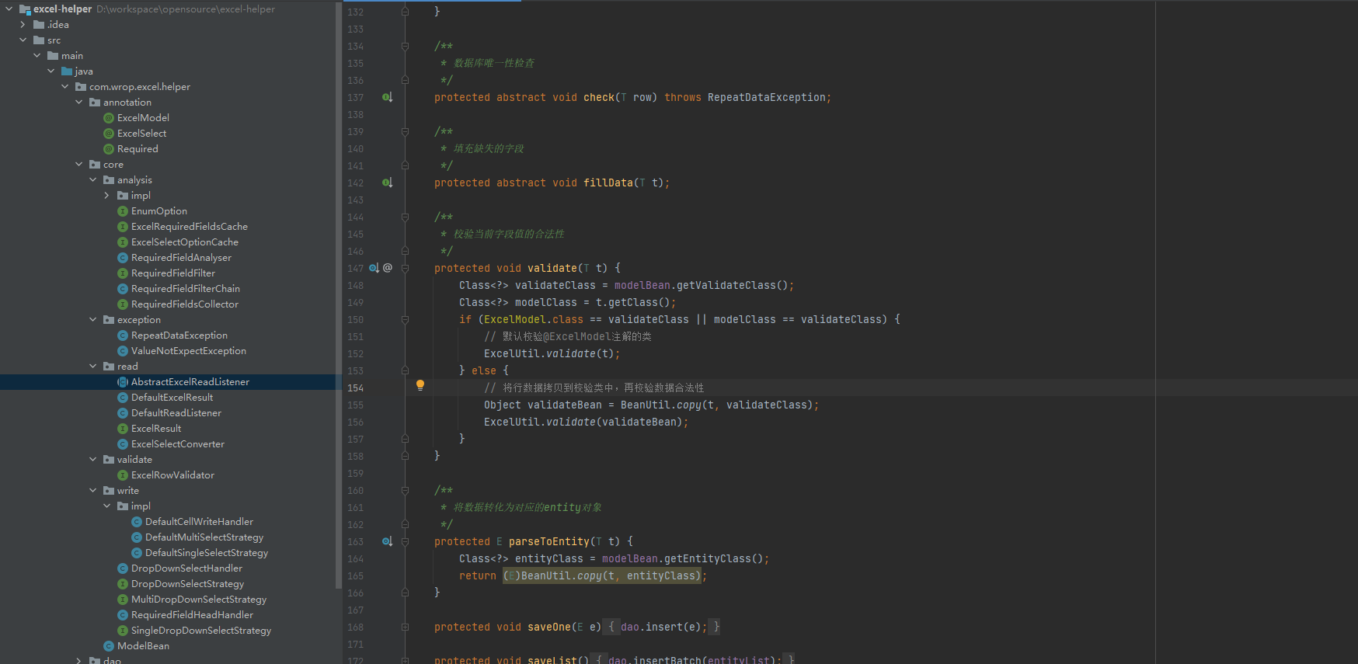Image resolution: width=1358 pixels, height=664 pixels.
Task: Click the overridden-method gutter icon at line 147
Action: pyautogui.click(x=374, y=268)
